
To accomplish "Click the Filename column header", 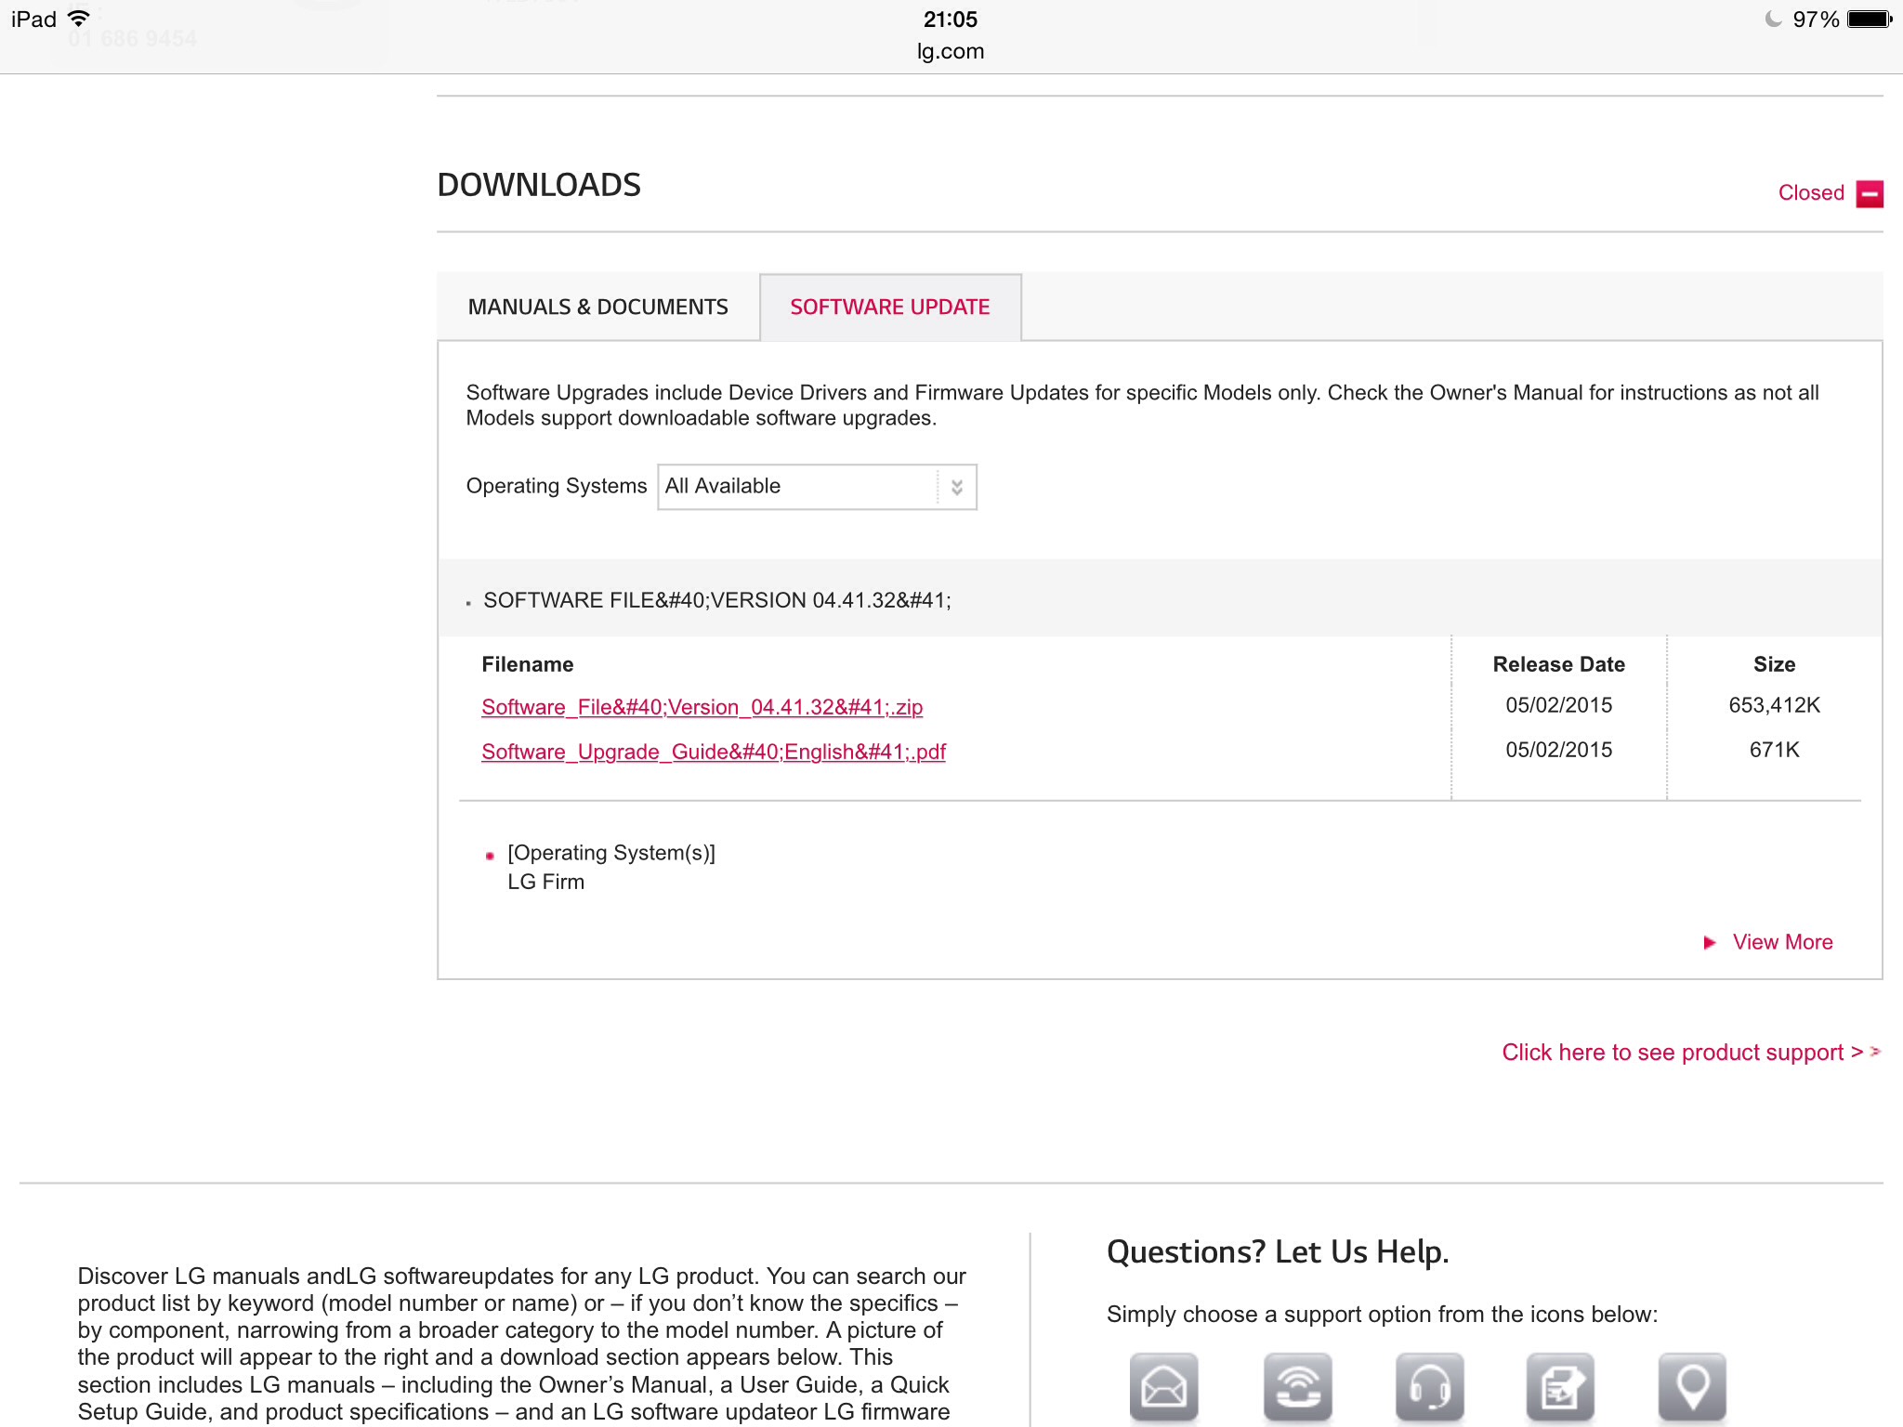I will point(527,665).
